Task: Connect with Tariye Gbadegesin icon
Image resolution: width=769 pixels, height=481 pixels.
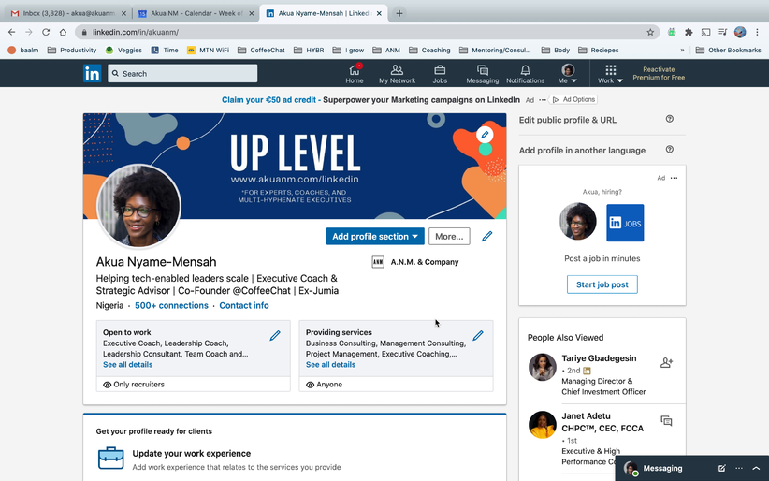Action: click(x=666, y=363)
